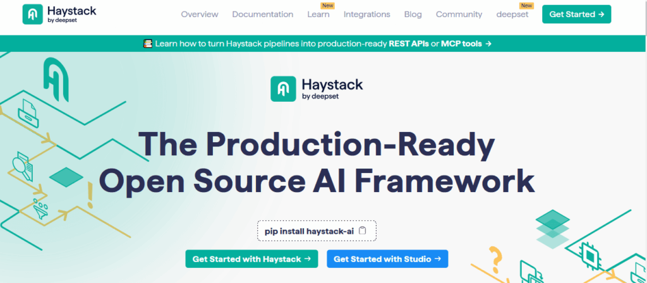The height and width of the screenshot is (283, 647).
Task: Click the books emoji in the announcement banner
Action: pos(148,44)
